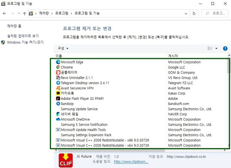Click the Visual C++ 2008 x86 icon
231x168 pixels.
pos(58,140)
